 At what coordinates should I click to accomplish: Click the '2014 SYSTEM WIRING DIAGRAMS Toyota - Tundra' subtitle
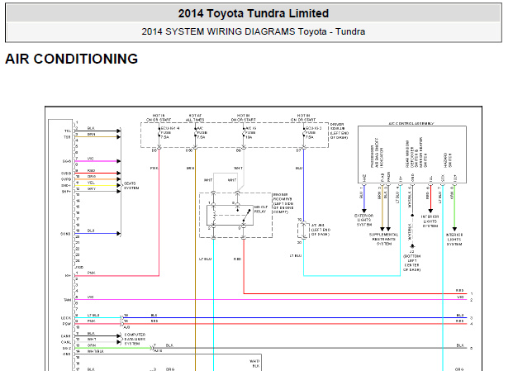[254, 31]
